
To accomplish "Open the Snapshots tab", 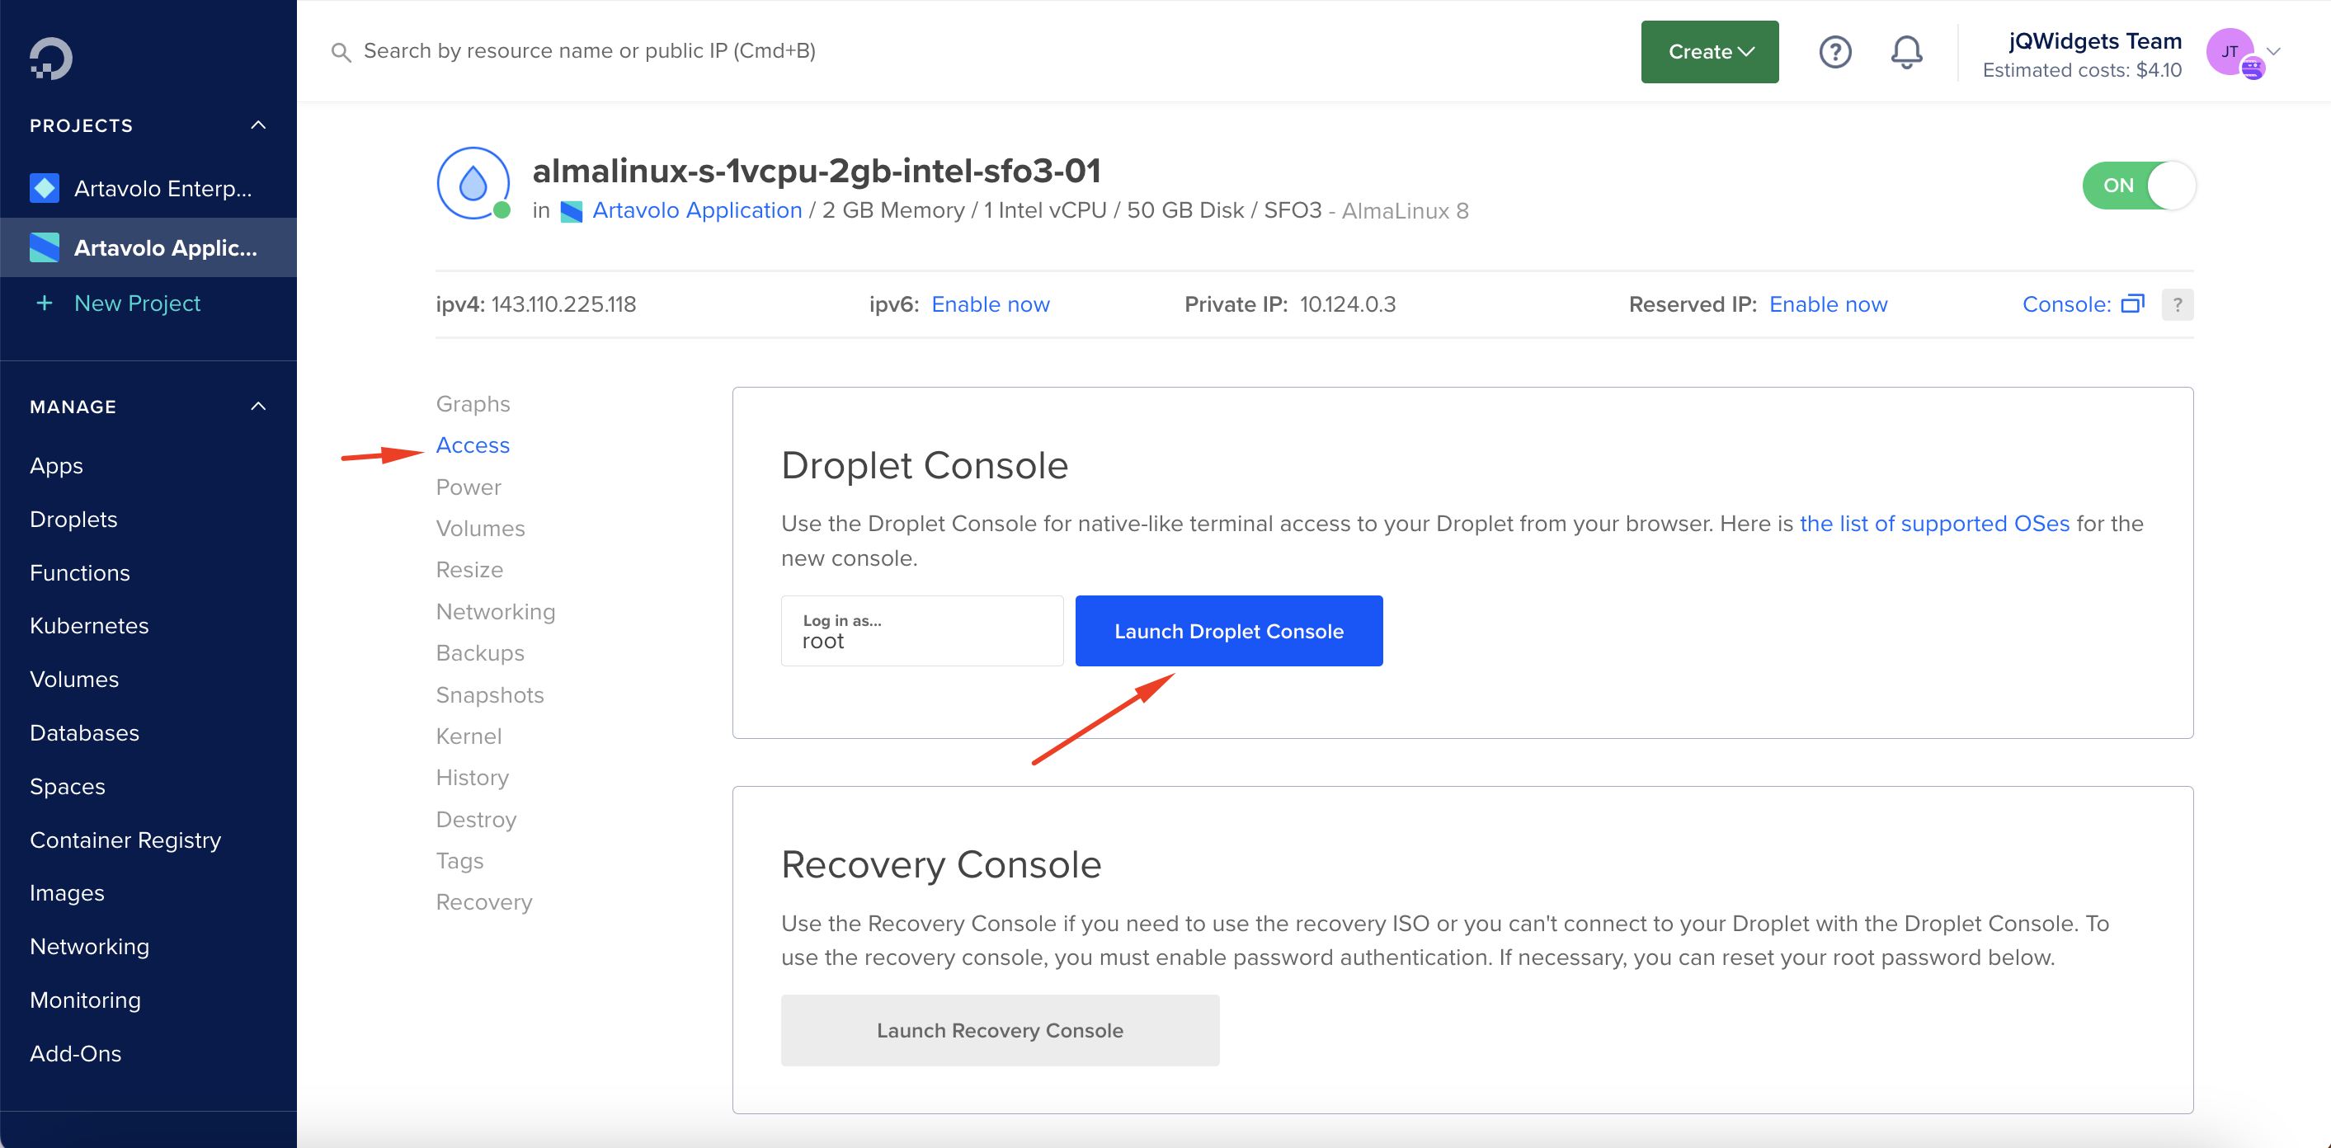I will [x=490, y=694].
